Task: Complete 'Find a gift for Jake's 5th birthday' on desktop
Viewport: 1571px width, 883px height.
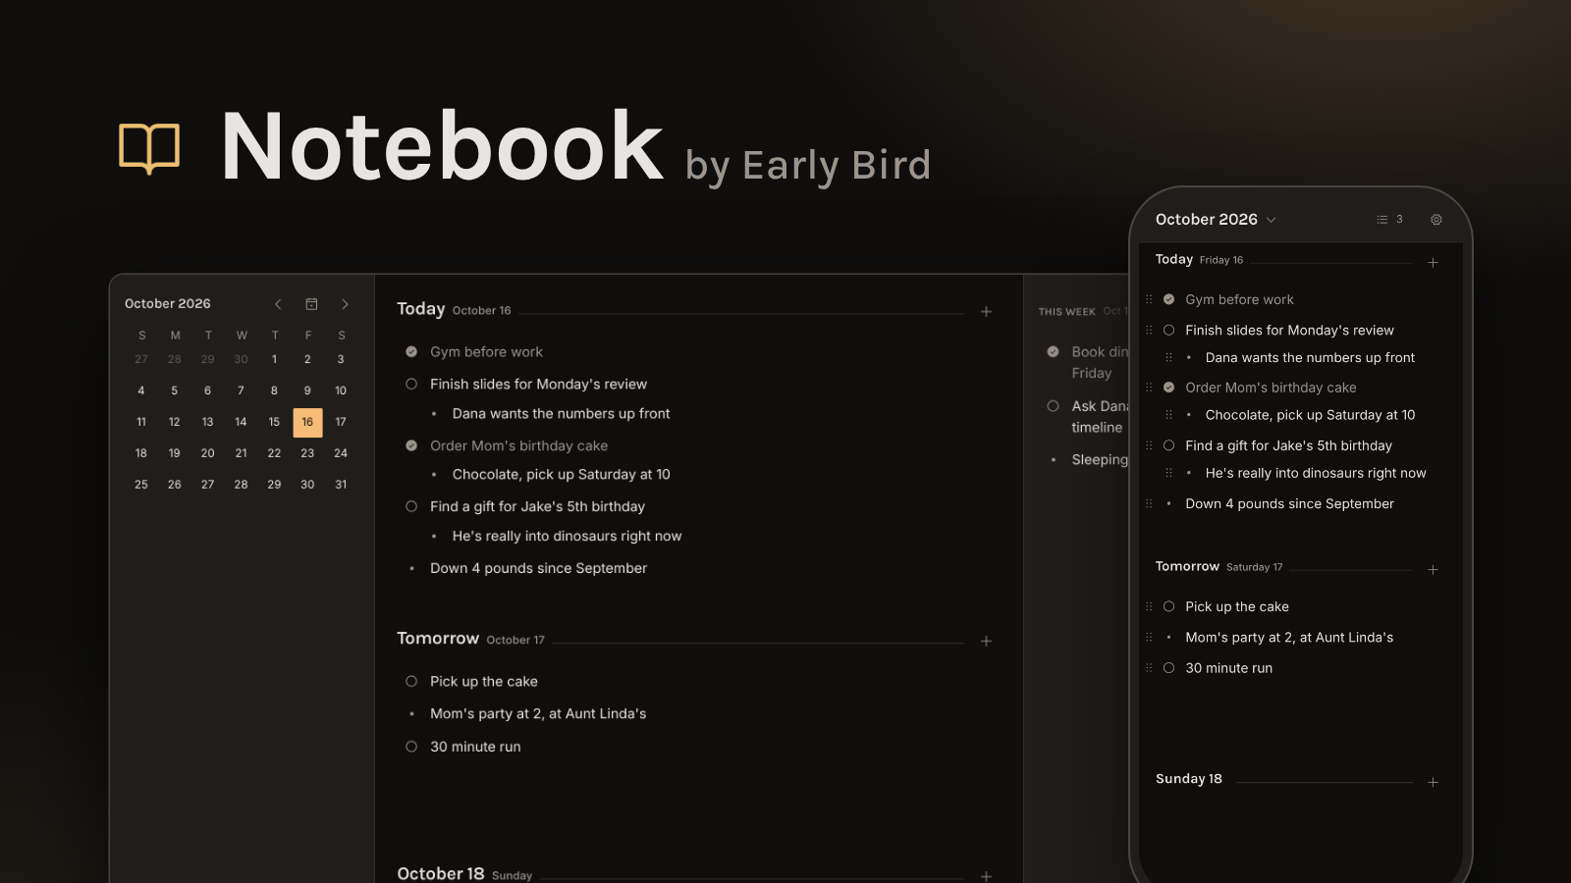Action: click(x=411, y=506)
